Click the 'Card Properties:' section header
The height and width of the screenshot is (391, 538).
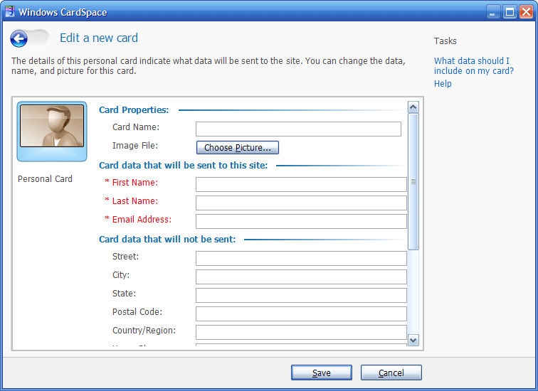(134, 109)
